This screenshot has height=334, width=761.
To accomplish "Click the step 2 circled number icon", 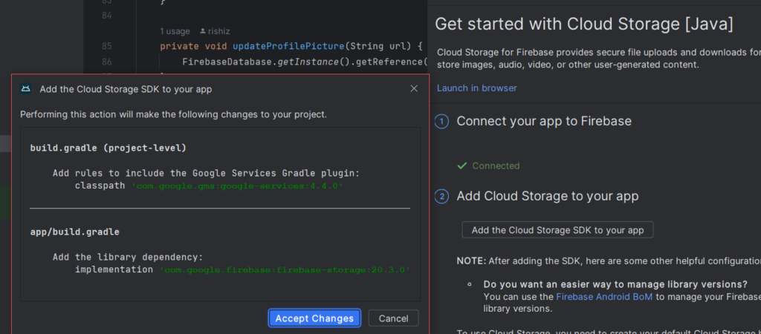I will (x=441, y=197).
